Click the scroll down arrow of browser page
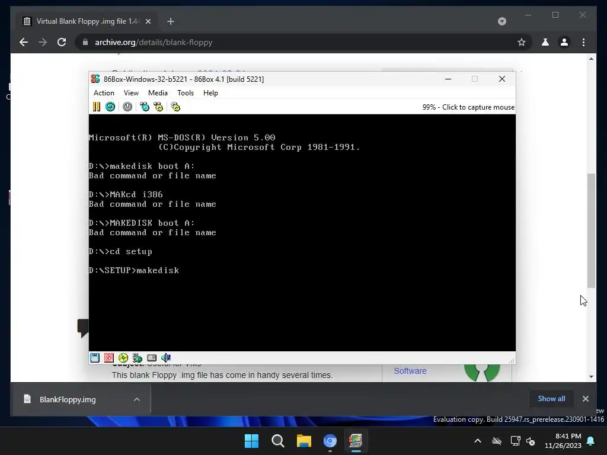The image size is (607, 455). click(591, 376)
